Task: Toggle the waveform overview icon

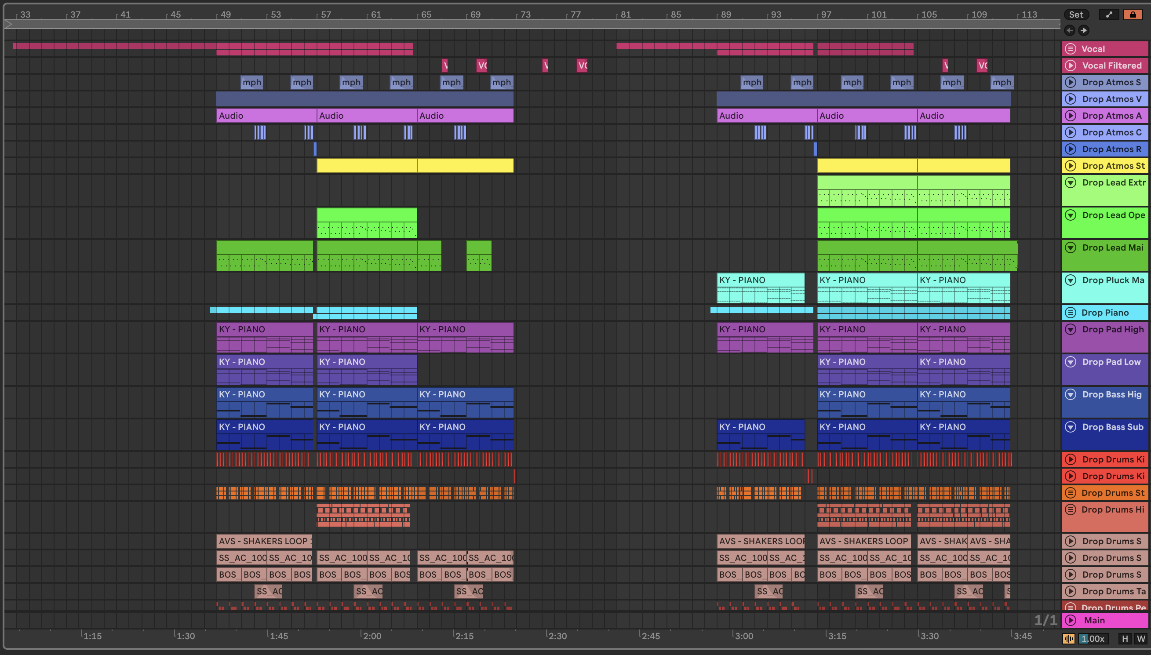Action: tap(1069, 639)
